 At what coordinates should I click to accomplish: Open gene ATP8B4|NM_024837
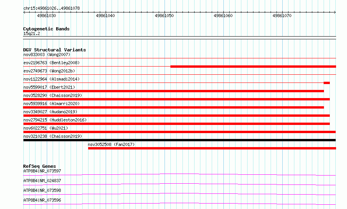pos(42,181)
